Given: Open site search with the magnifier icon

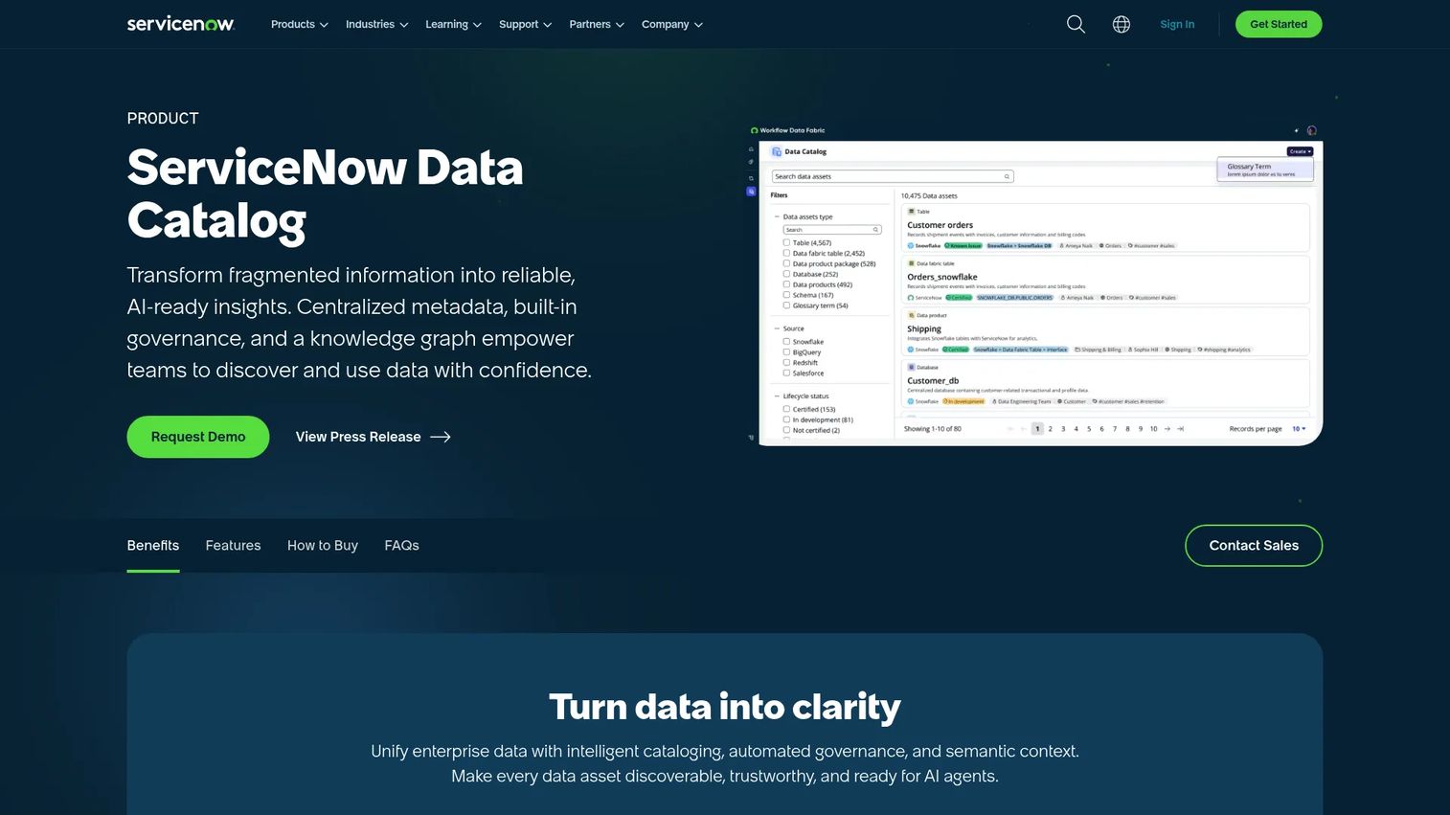Looking at the screenshot, I should click(x=1076, y=24).
